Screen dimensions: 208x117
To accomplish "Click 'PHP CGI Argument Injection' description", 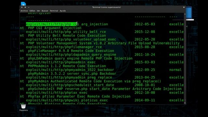I will click(55, 28).
